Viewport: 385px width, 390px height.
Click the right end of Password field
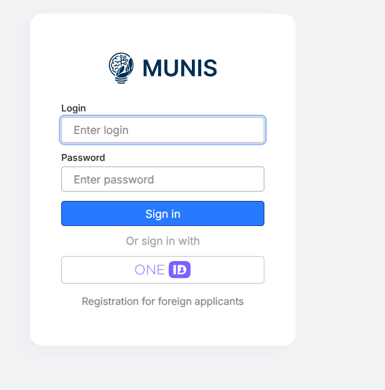pos(253,180)
